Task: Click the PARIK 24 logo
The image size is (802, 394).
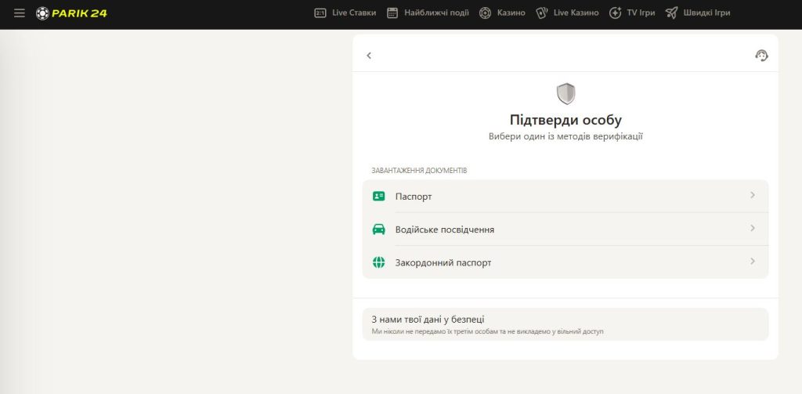Action: point(71,13)
